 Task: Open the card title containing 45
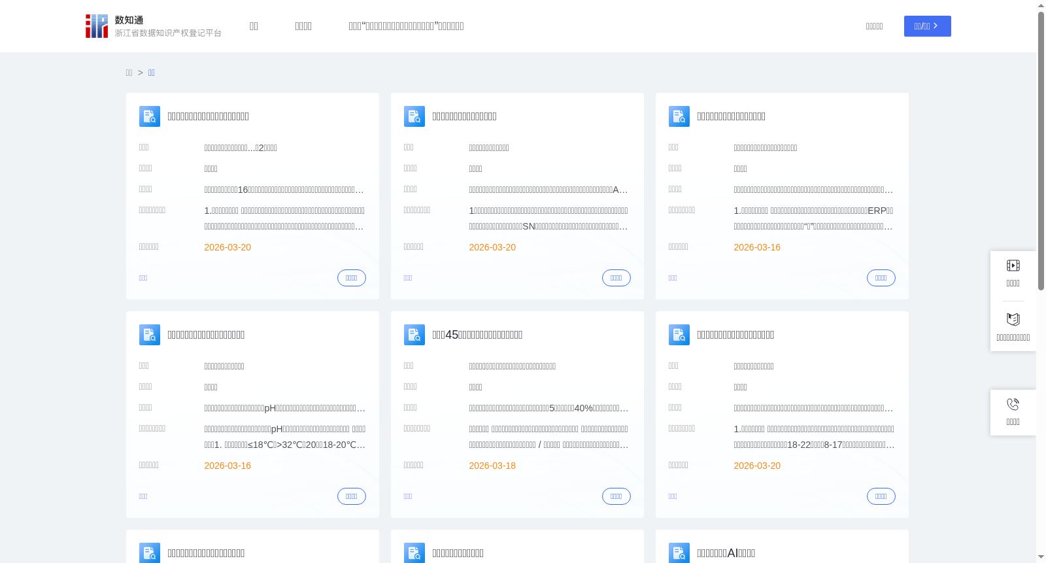click(477, 335)
